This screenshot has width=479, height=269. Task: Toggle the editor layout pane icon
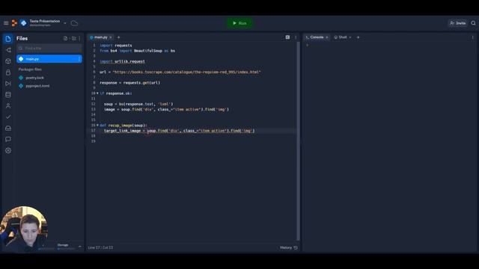tap(287, 37)
